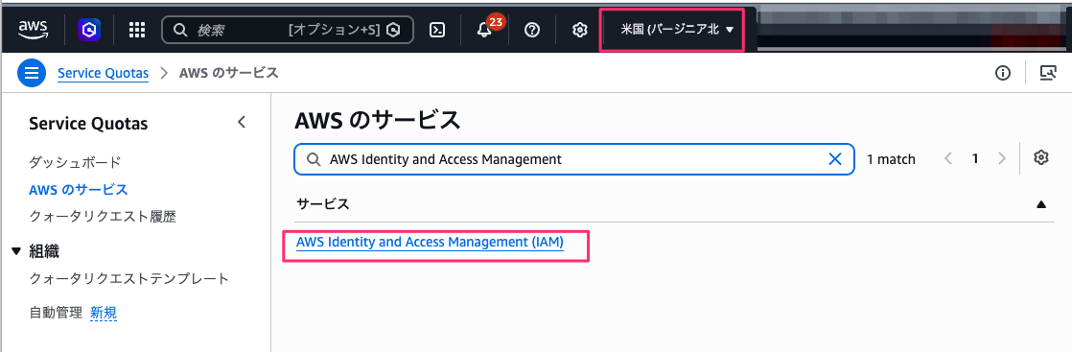Viewport: 1072px width, 352px height.
Task: Select page 1 in pagination
Action: point(975,159)
